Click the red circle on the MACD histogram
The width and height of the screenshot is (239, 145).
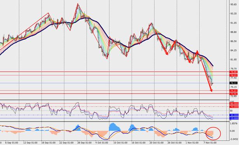[213, 133]
